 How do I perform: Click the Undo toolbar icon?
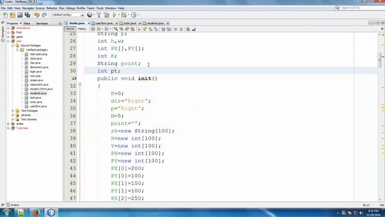click(37, 15)
